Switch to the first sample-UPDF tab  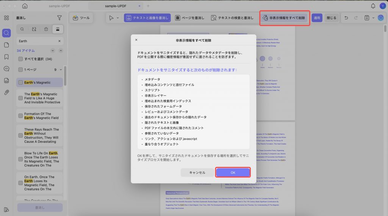(x=59, y=6)
